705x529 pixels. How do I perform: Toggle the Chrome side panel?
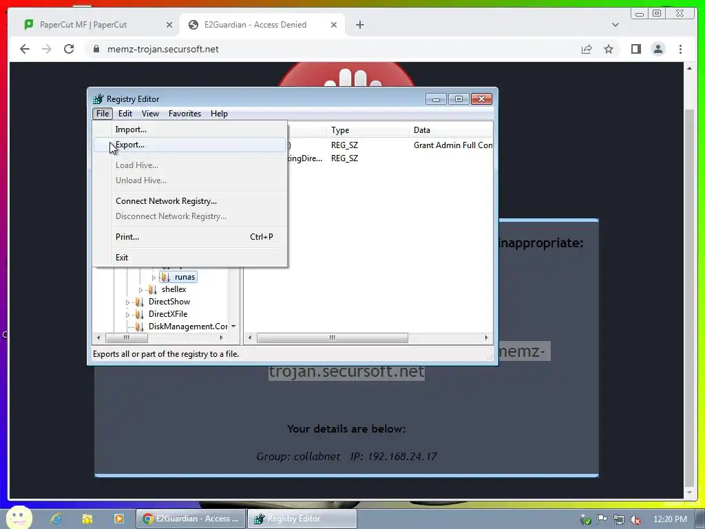point(635,49)
